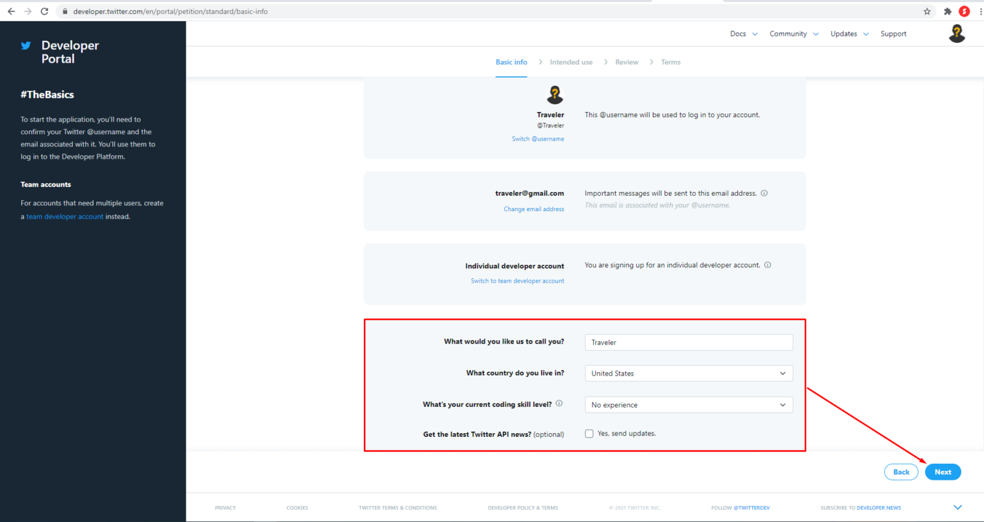Image resolution: width=984 pixels, height=522 pixels.
Task: Click the Next button
Action: [x=942, y=471]
